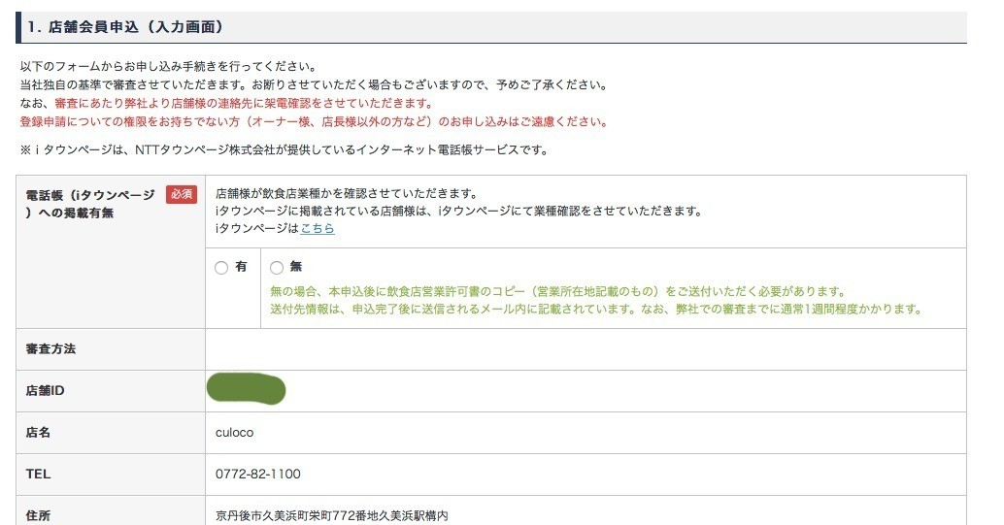Click the ※ NTTタウンページ株式会社 footnote
The image size is (1004, 525).
point(284,149)
